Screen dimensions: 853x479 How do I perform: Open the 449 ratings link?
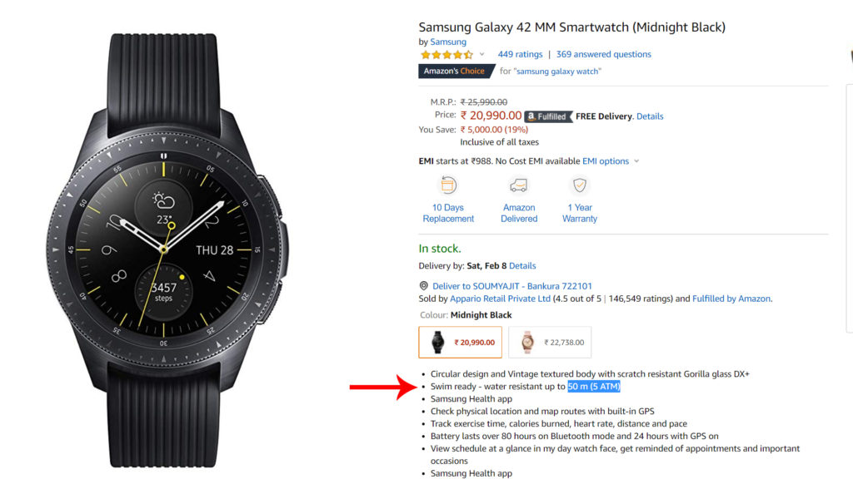(x=520, y=53)
